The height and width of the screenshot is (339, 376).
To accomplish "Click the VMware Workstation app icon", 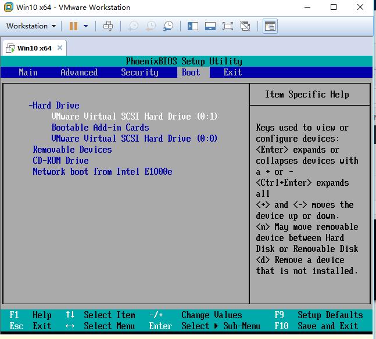I will pyautogui.click(x=8, y=7).
